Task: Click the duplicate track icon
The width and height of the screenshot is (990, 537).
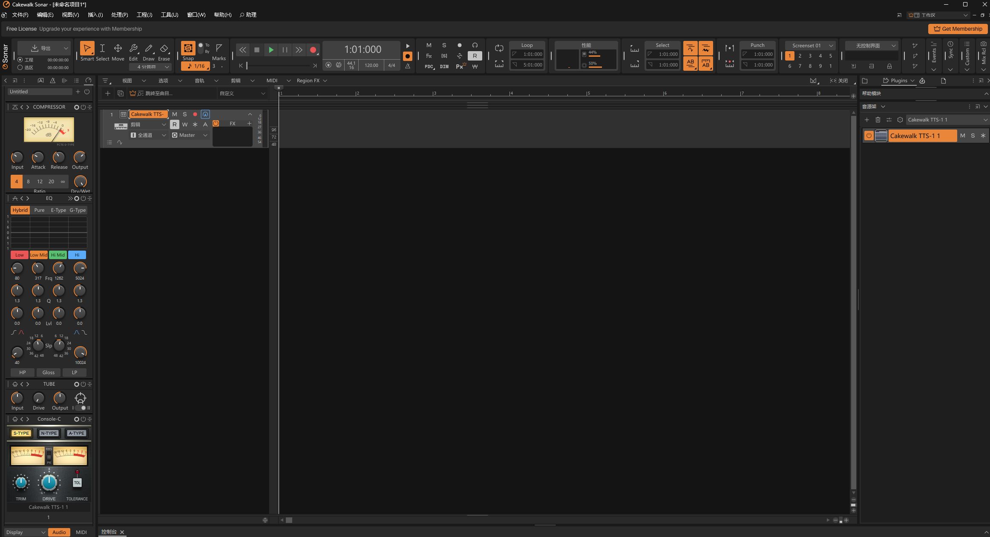Action: coord(121,93)
